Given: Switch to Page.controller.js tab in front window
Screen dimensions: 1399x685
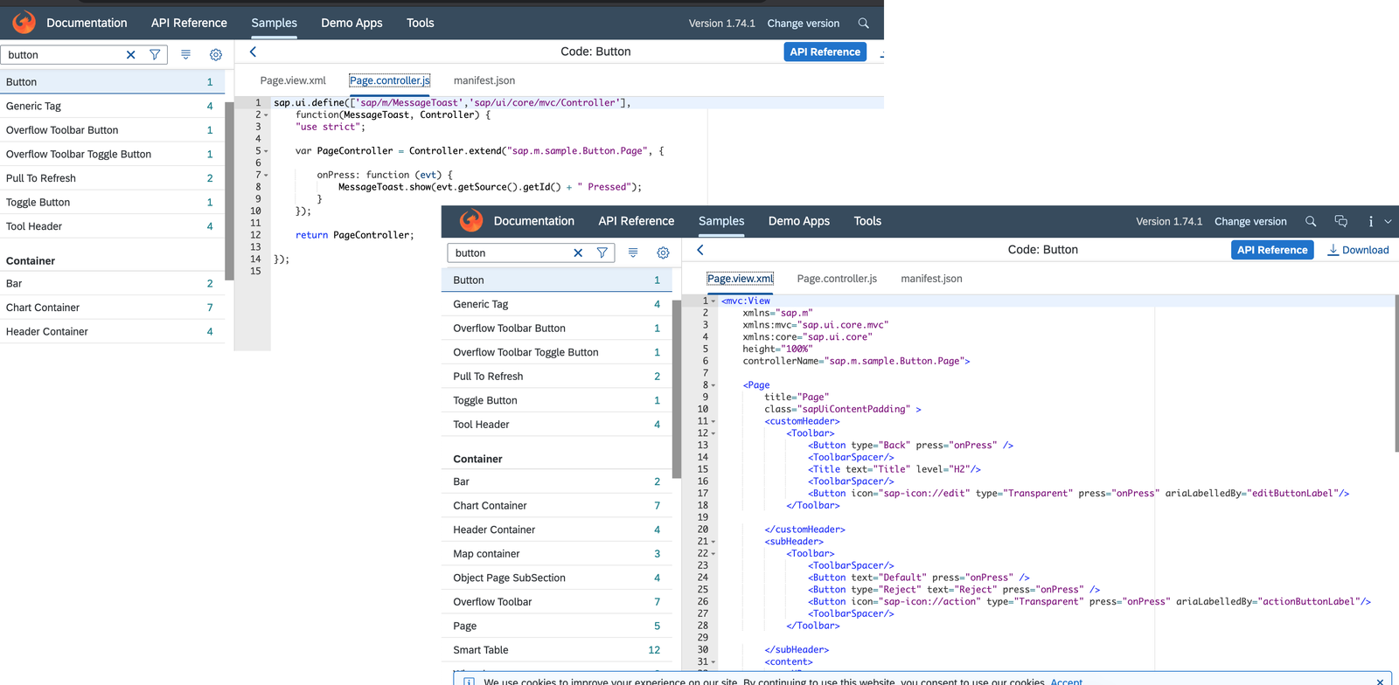Looking at the screenshot, I should click(837, 279).
